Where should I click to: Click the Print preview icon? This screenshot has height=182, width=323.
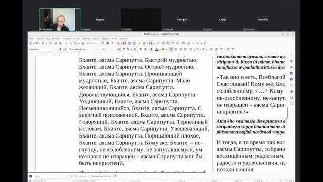[x=61, y=43]
